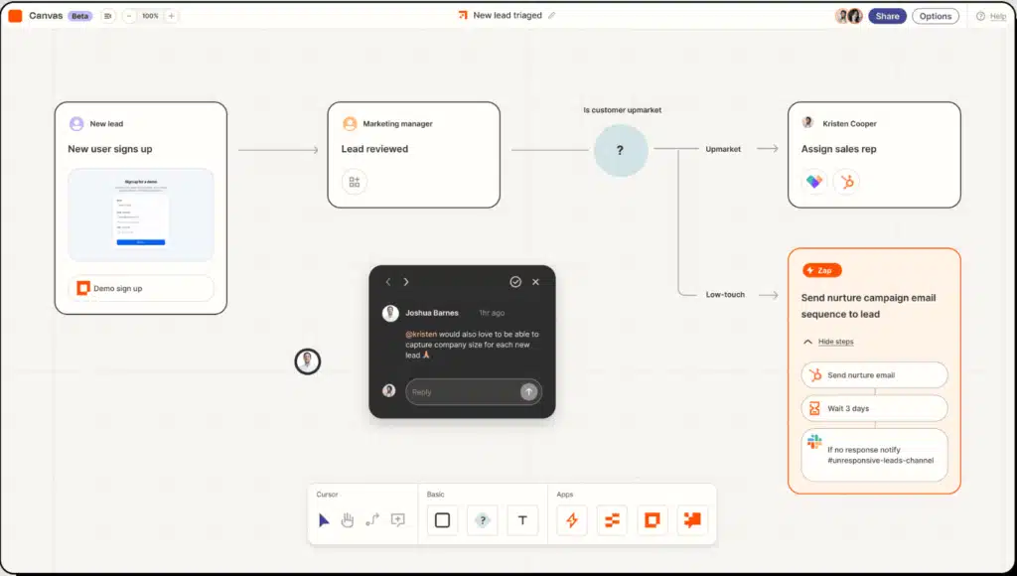1017x576 pixels.
Task: Open the Options menu
Action: click(935, 16)
